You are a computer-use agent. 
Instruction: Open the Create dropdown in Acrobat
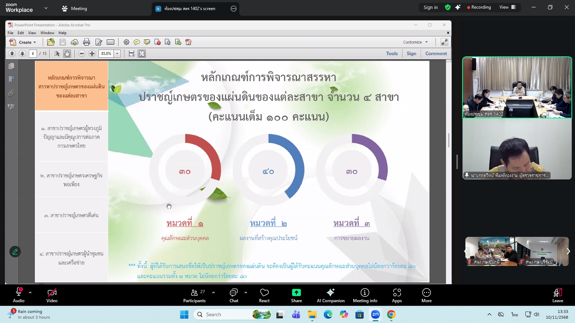[24, 42]
